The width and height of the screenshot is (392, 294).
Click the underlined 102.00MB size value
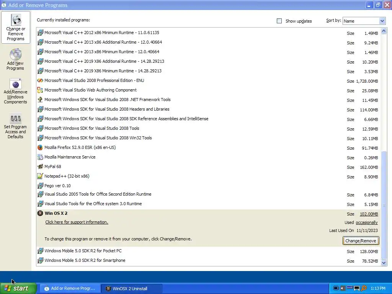tap(369, 214)
